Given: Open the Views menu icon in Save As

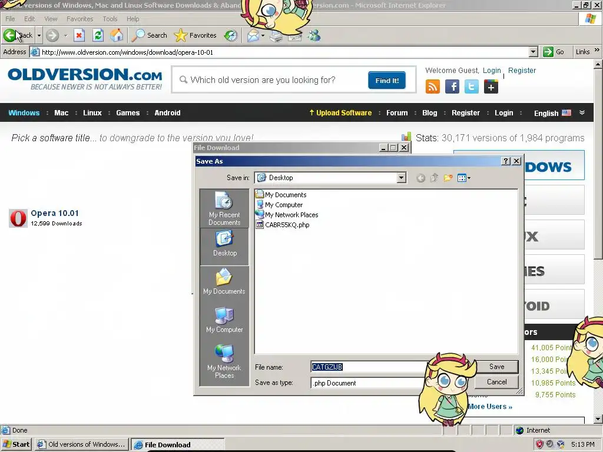Looking at the screenshot, I should coord(464,178).
